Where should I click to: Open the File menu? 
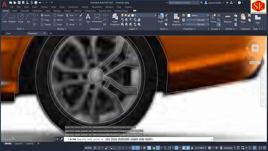click(x=11, y=7)
